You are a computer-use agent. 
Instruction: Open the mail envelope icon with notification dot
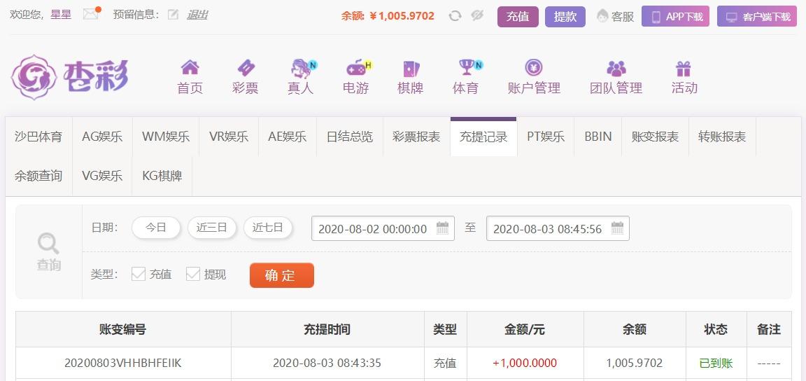(92, 14)
